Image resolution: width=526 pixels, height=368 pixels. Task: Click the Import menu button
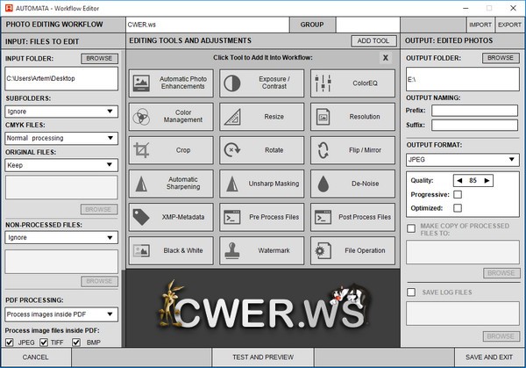[480, 25]
